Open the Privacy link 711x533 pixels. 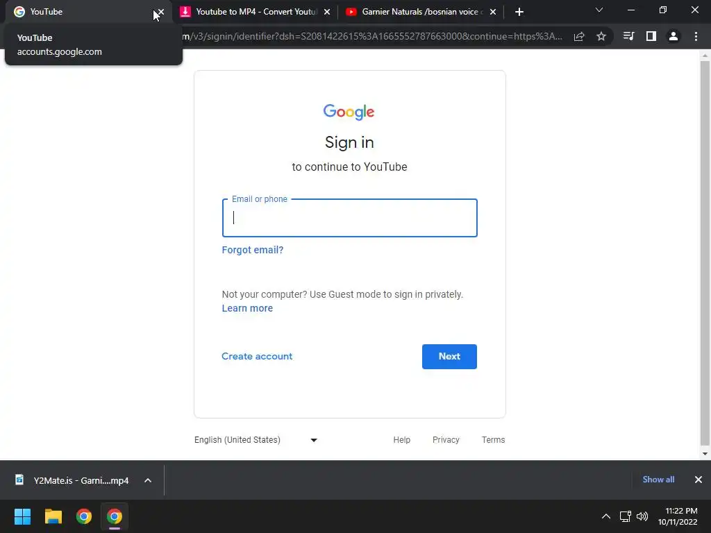pyautogui.click(x=446, y=439)
